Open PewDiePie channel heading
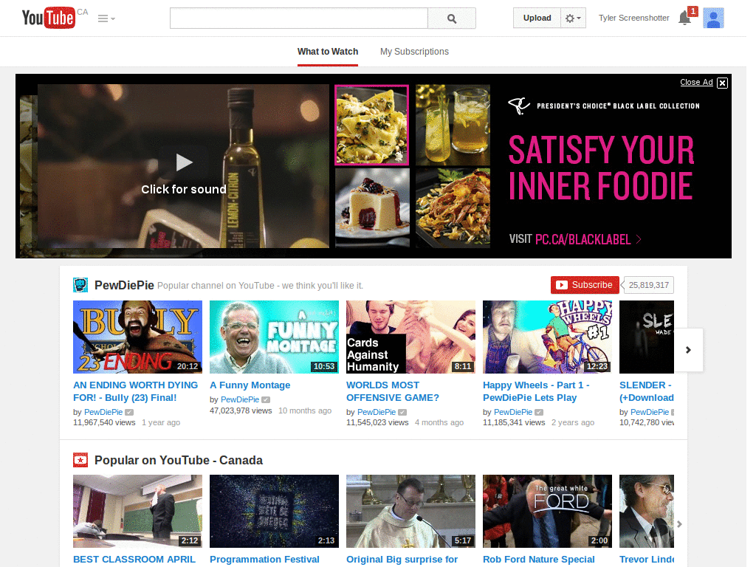 (x=124, y=285)
